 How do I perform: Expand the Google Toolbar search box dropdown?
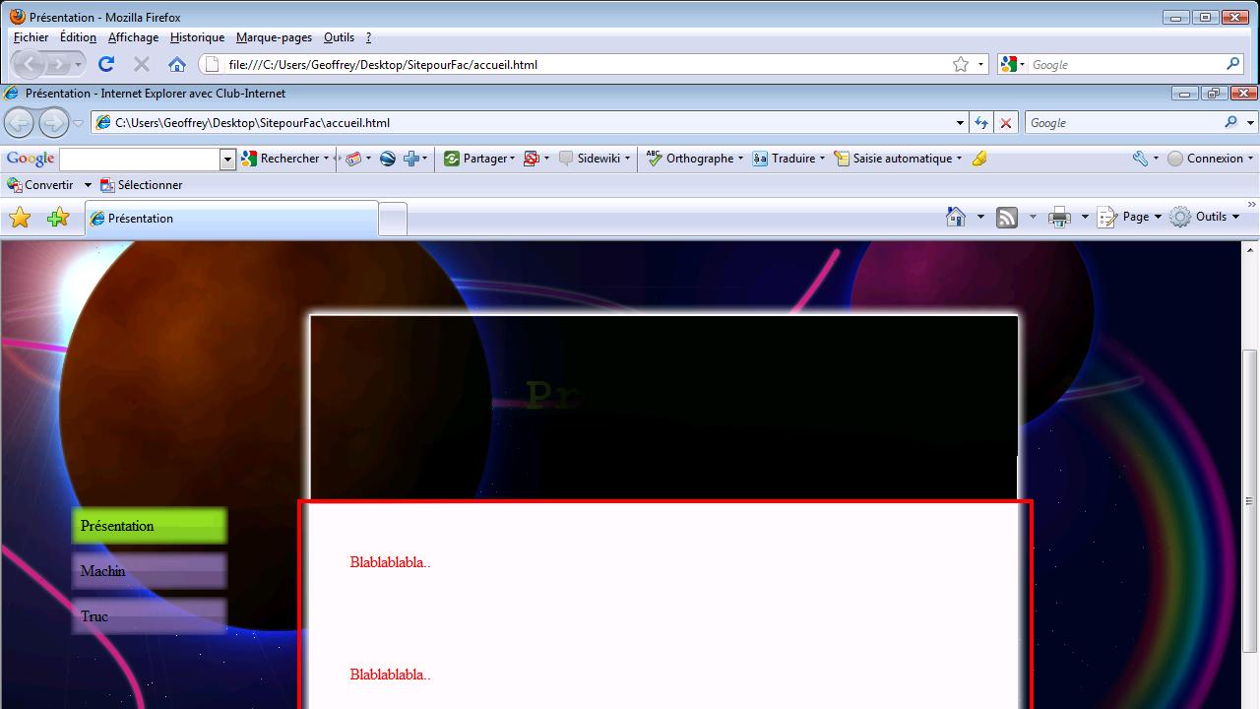[x=227, y=160]
